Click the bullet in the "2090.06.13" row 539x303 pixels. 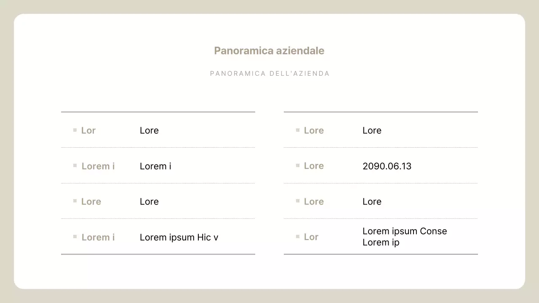298,166
